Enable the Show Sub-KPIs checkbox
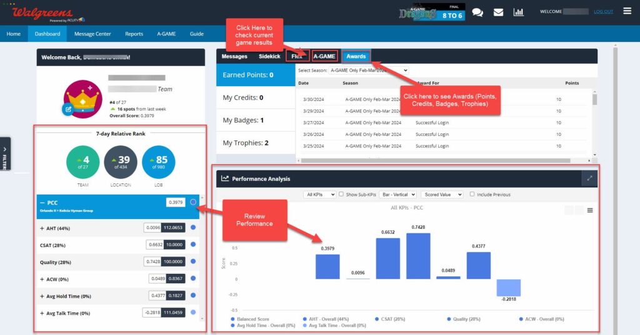The image size is (640, 335). [341, 195]
